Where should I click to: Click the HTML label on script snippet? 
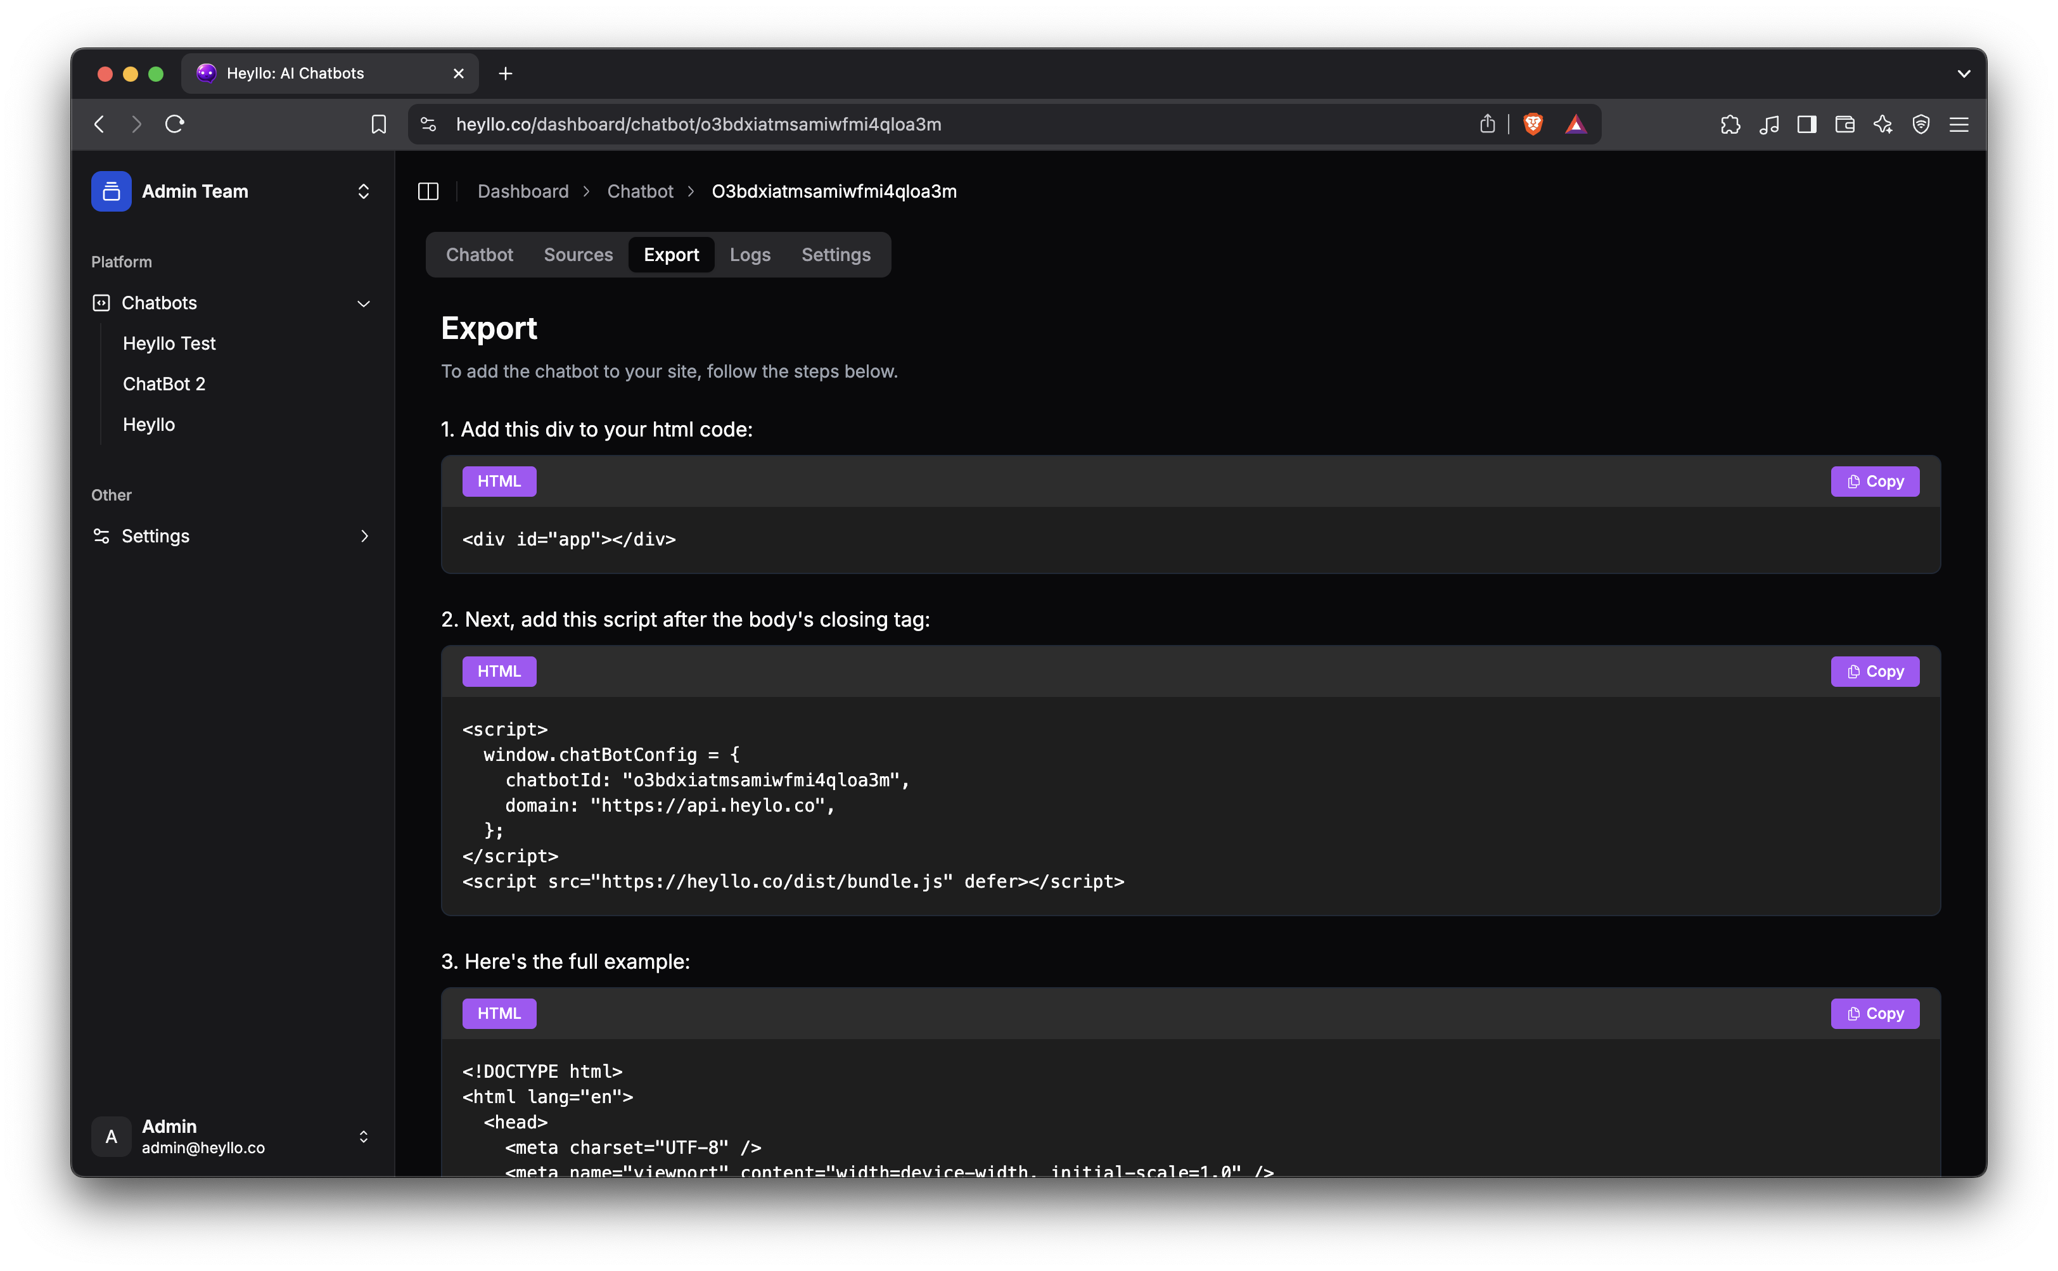[x=499, y=672]
